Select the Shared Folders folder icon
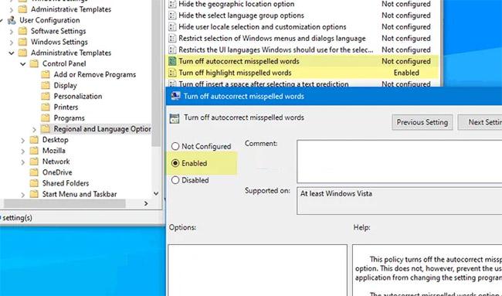 pos(34,183)
